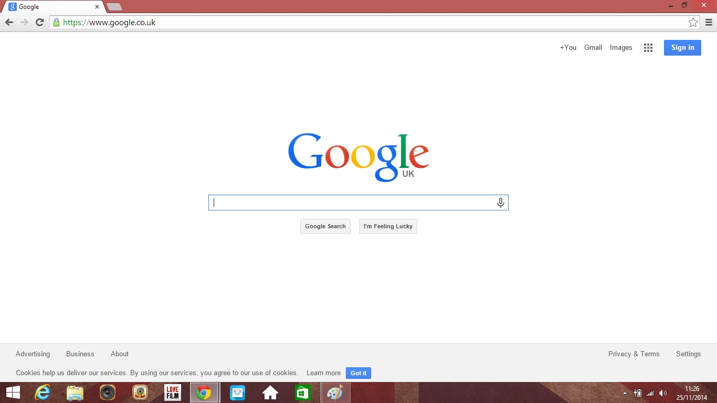
Task: Dismiss the cookie notice with Got it
Action: point(358,373)
